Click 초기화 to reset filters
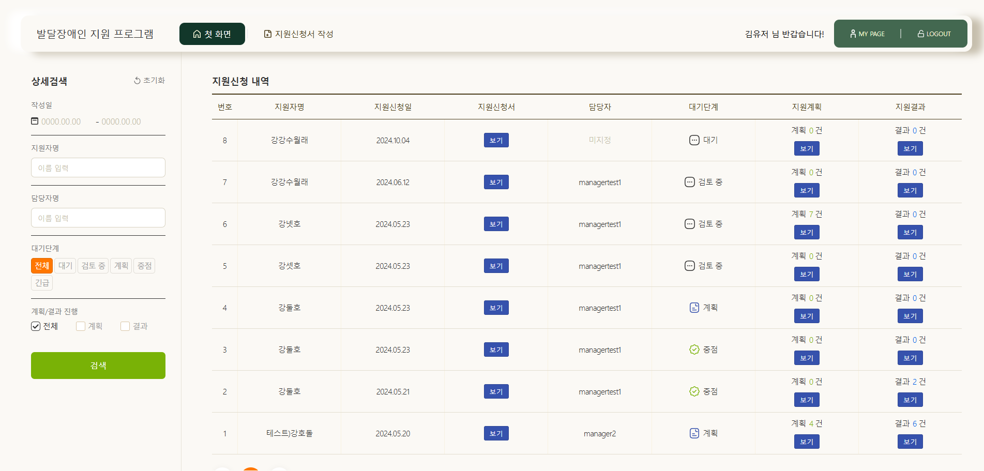This screenshot has height=471, width=984. [149, 81]
